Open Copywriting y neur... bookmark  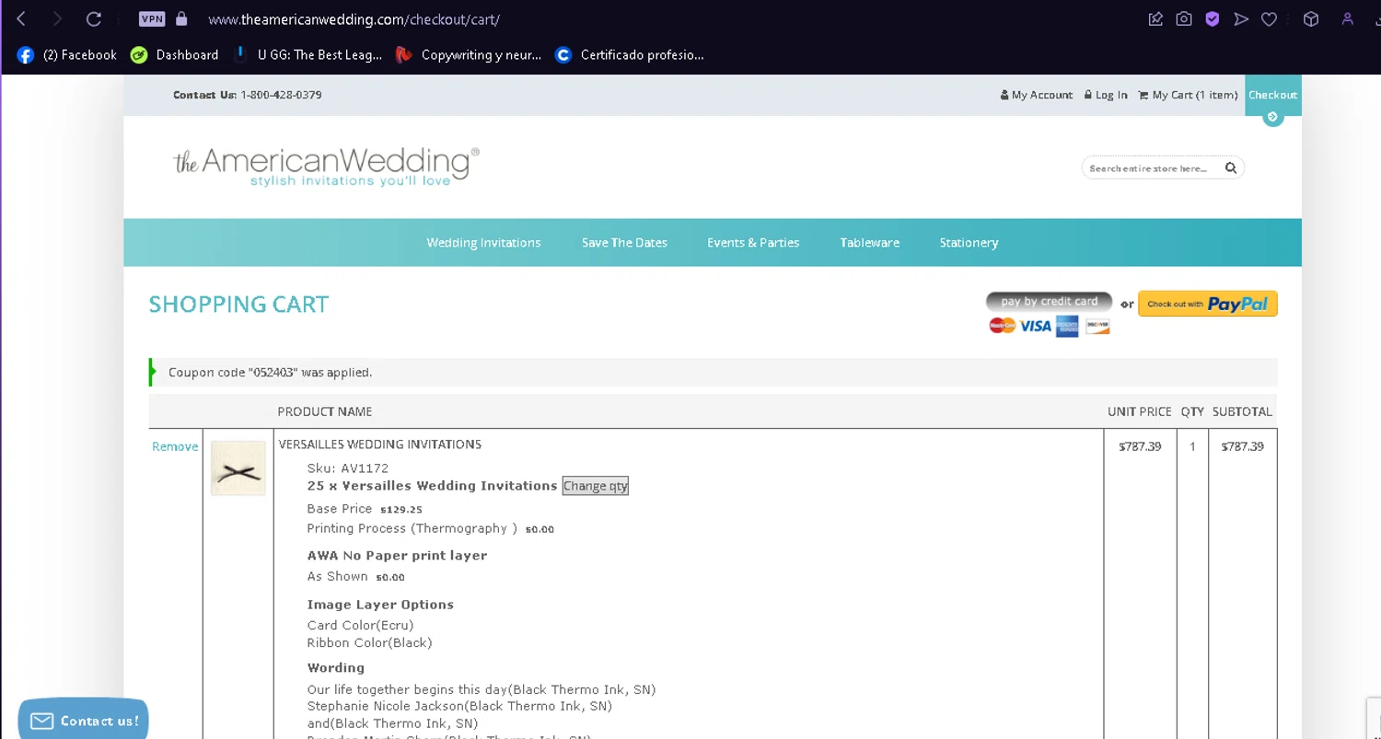click(468, 54)
